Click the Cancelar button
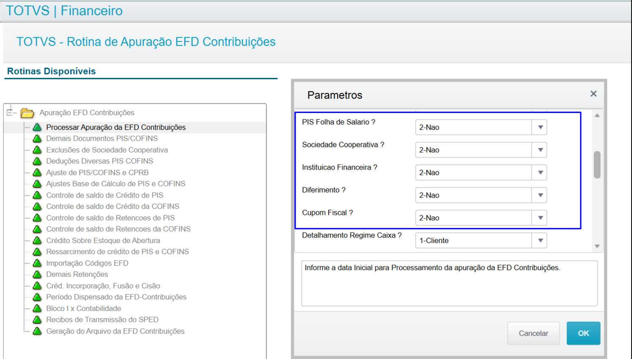 coord(533,333)
